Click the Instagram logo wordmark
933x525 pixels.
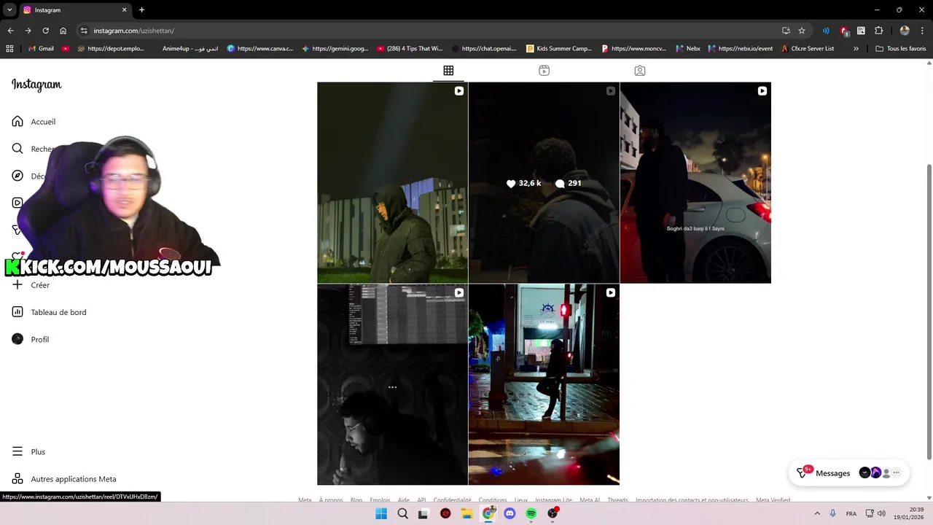(36, 85)
